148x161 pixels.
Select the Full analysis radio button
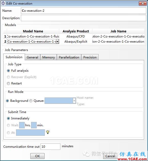click(8, 71)
